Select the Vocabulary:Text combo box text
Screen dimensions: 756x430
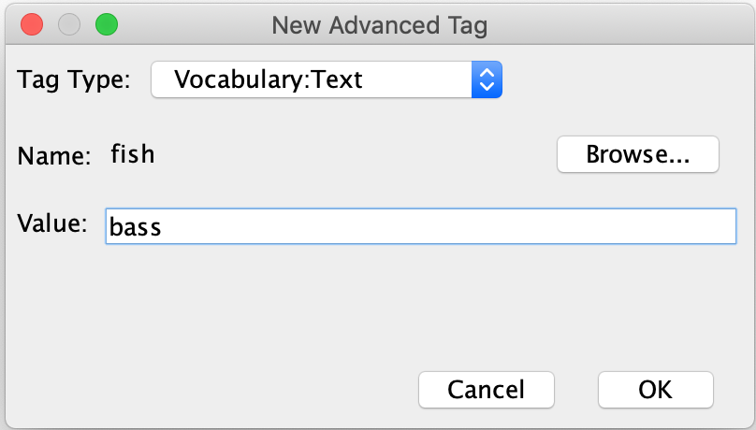point(268,80)
